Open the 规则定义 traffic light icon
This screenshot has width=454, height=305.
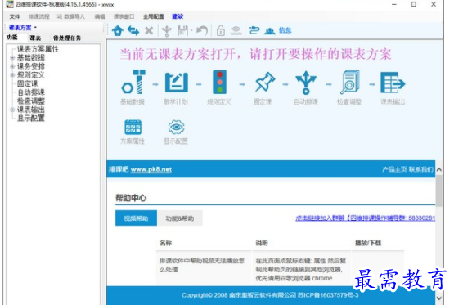tap(220, 82)
